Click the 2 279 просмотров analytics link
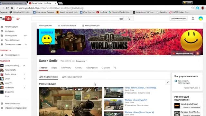 click(67, 25)
